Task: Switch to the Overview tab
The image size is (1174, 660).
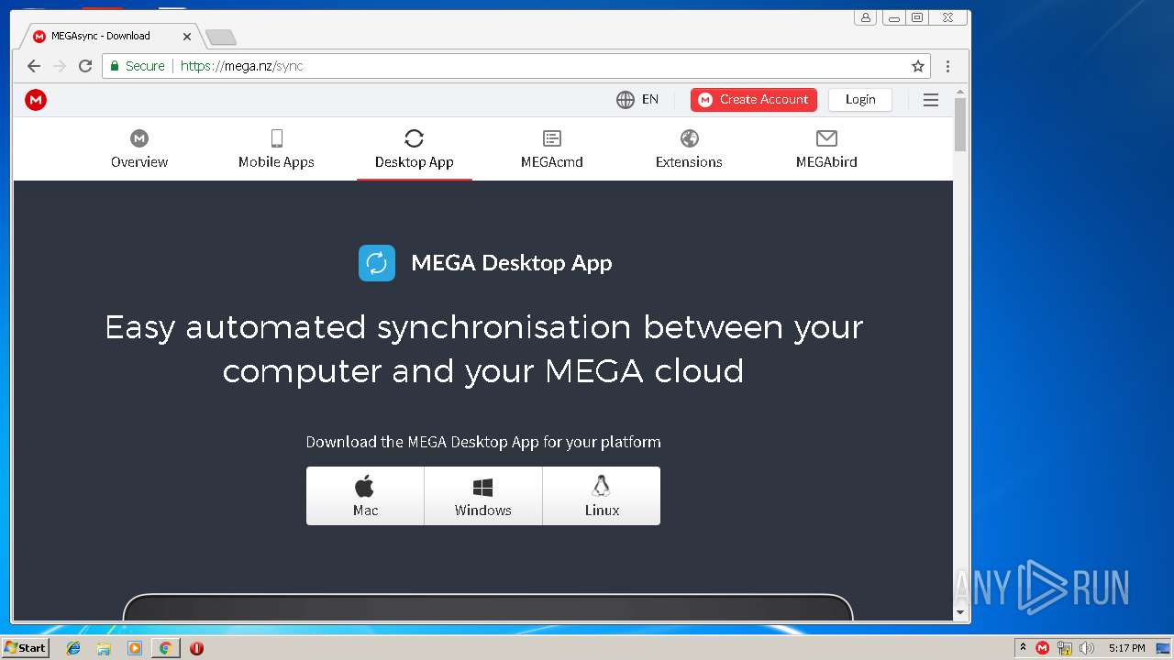Action: pos(139,149)
